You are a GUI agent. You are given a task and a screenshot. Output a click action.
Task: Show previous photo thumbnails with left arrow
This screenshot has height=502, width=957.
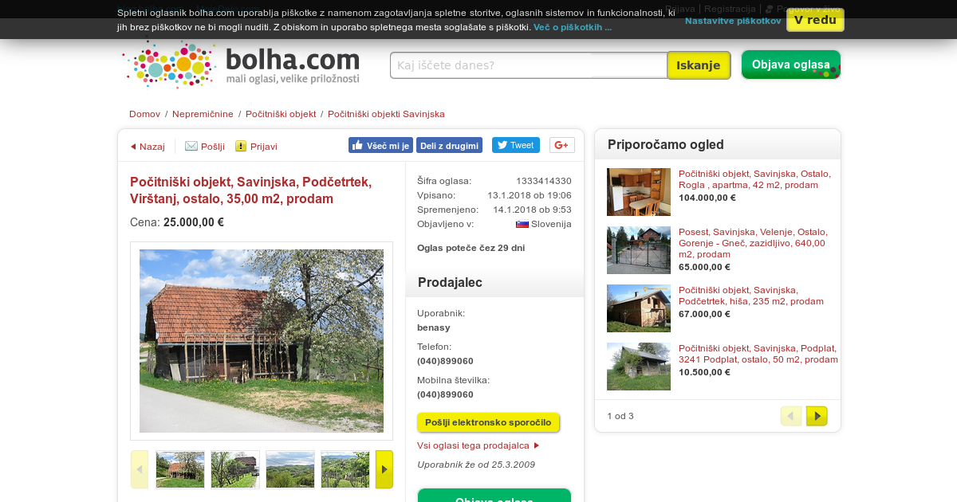point(140,469)
